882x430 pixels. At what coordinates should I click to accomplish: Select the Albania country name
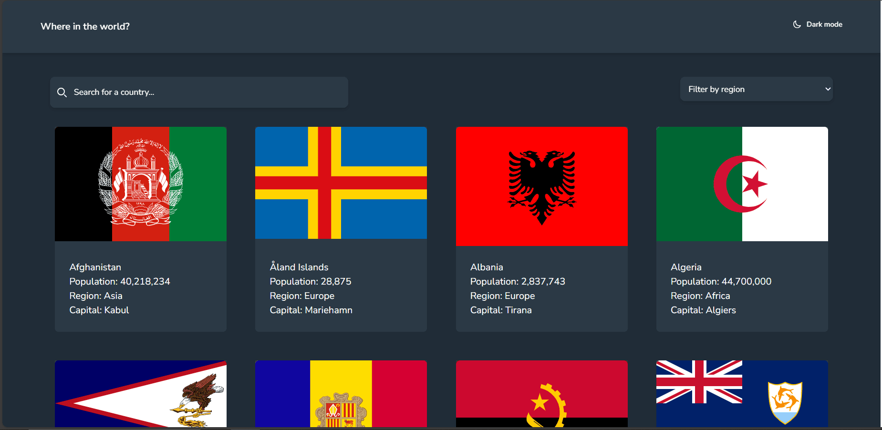pyautogui.click(x=487, y=267)
